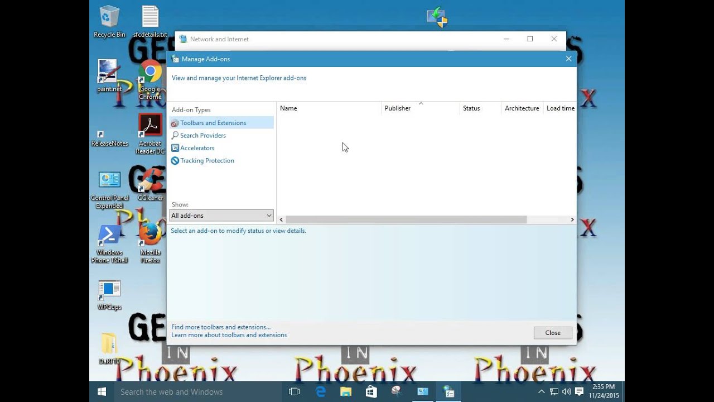Select the sfcdetails.txt desktop file
This screenshot has height=402, width=714.
pos(150,22)
